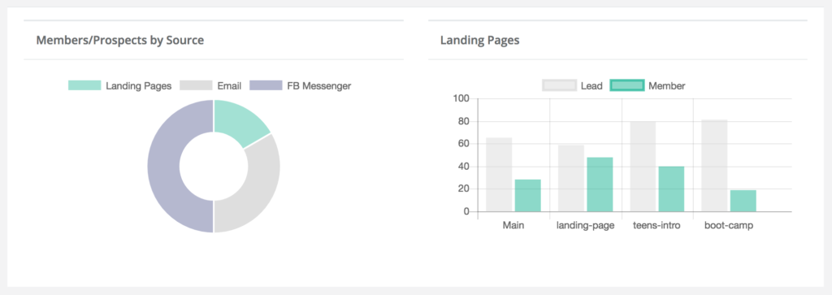Click the landing-page Lead bar
The image size is (832, 295).
point(571,178)
